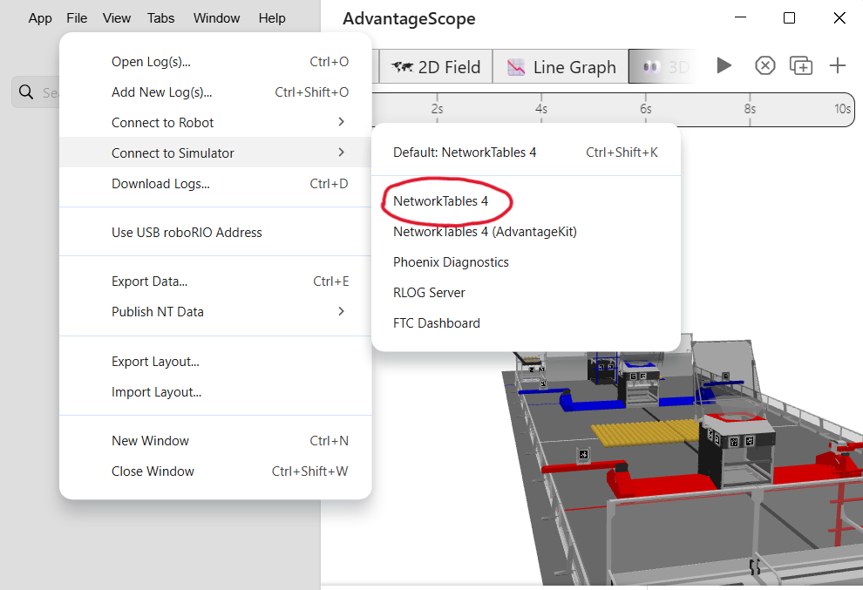Image resolution: width=863 pixels, height=590 pixels.
Task: Choose Phoenix Diagnostics connection
Action: (x=451, y=262)
